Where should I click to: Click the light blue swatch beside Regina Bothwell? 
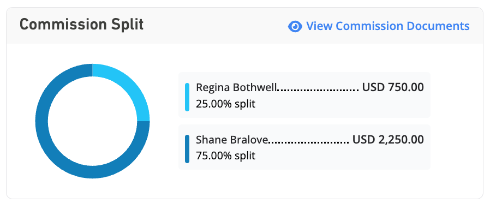tap(187, 97)
